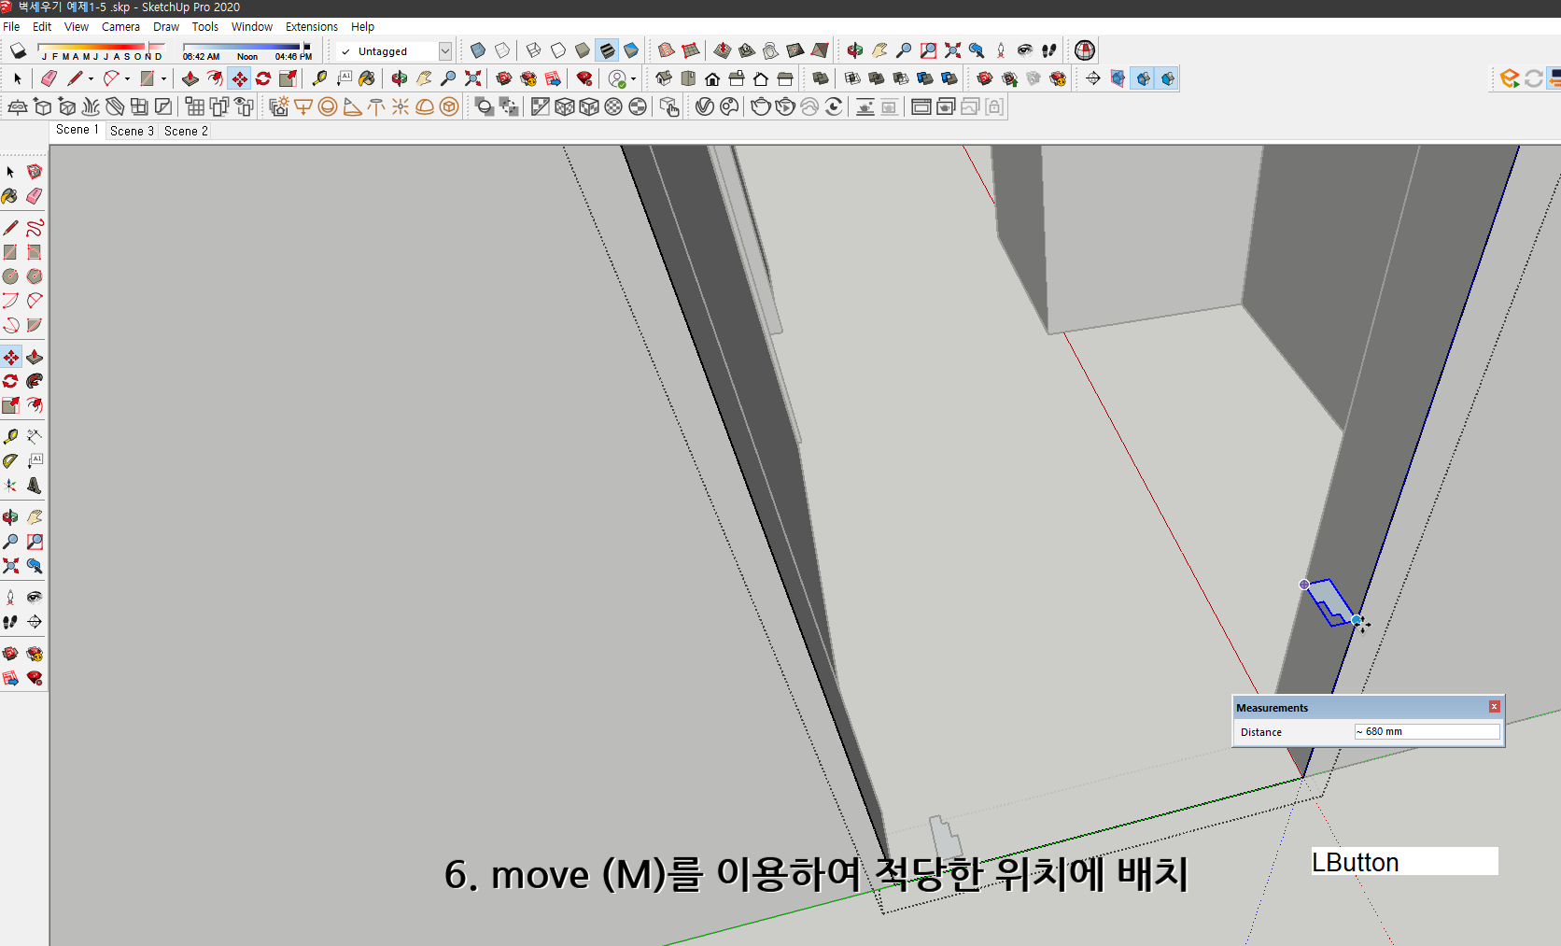Toggle the Untagged tag checkmark

(x=346, y=51)
